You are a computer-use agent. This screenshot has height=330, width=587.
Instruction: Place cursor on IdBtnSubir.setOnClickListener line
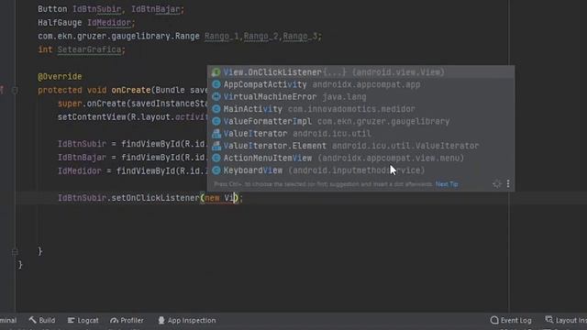coord(150,198)
